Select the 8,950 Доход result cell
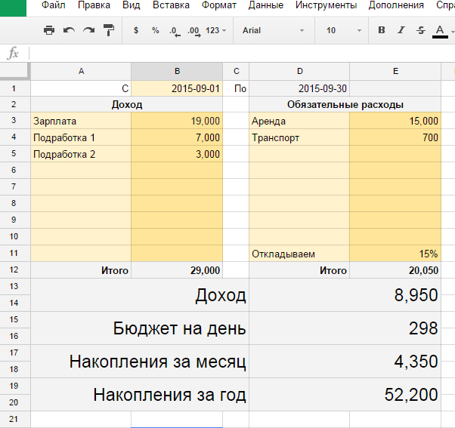 coord(345,295)
